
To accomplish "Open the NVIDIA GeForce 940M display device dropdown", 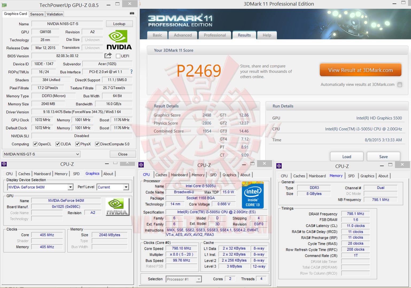I will (40, 187).
